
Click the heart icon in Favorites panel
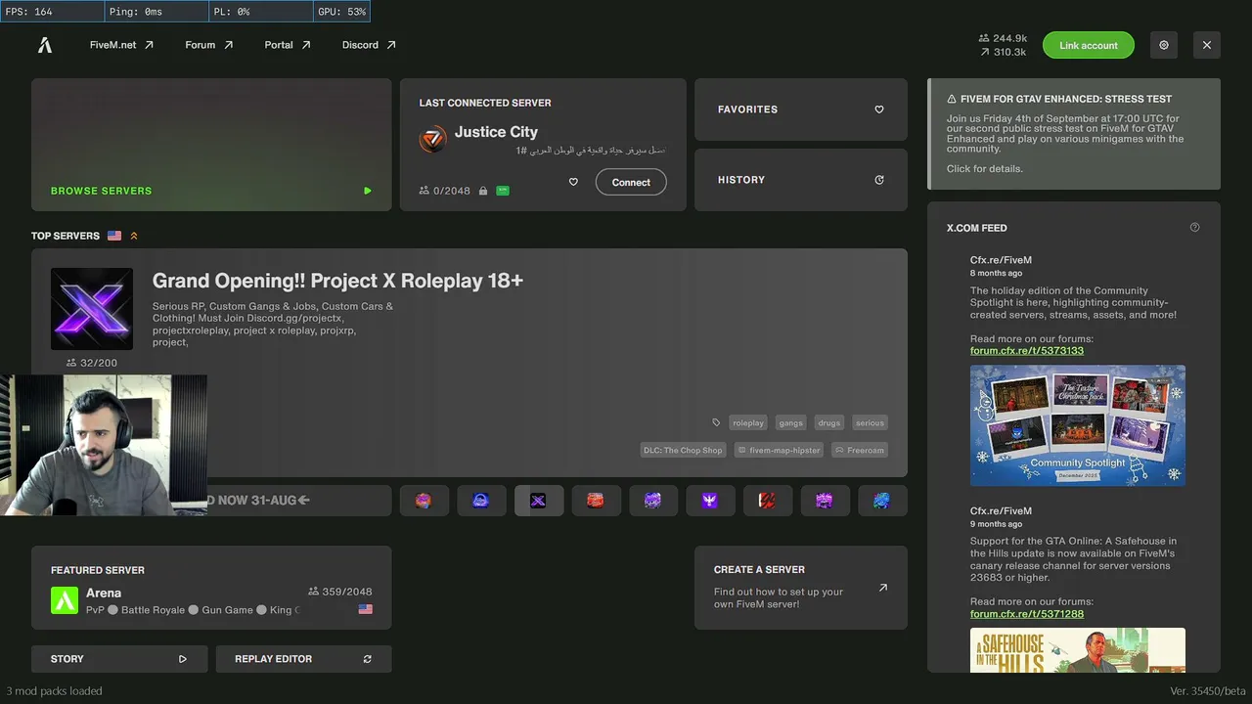(879, 110)
